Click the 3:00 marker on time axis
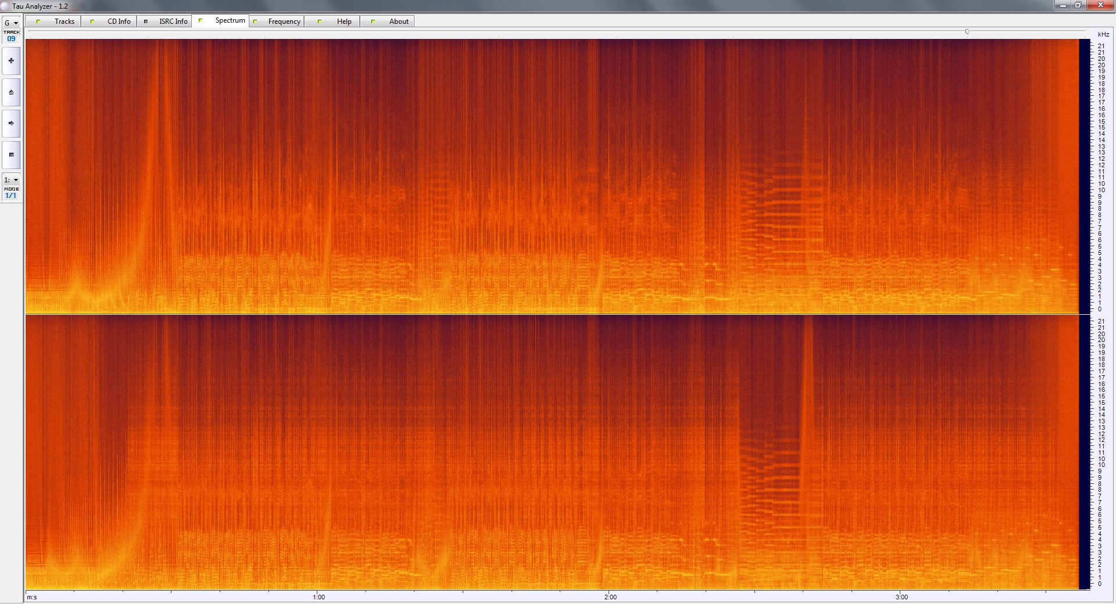This screenshot has height=604, width=1116. pos(902,597)
